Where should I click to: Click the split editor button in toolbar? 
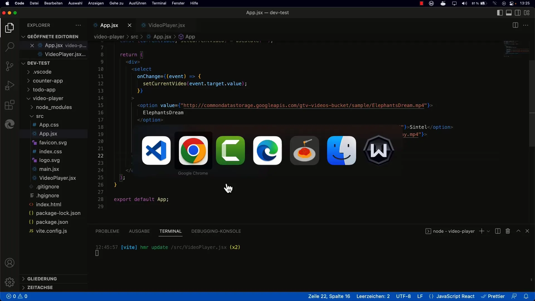pyautogui.click(x=515, y=25)
